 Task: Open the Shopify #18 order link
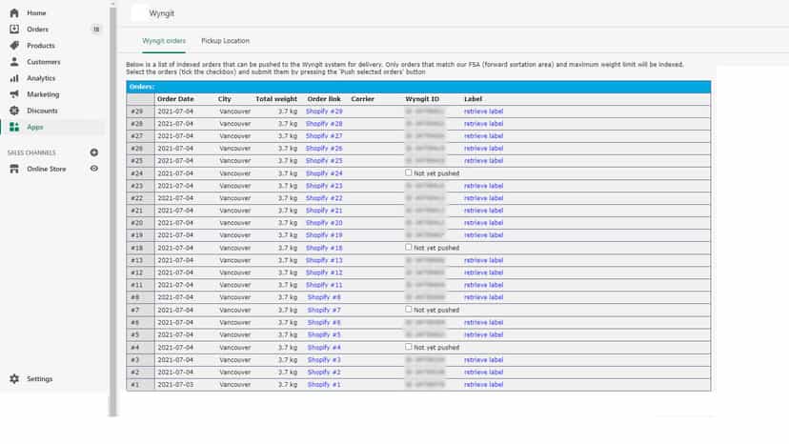click(x=324, y=248)
